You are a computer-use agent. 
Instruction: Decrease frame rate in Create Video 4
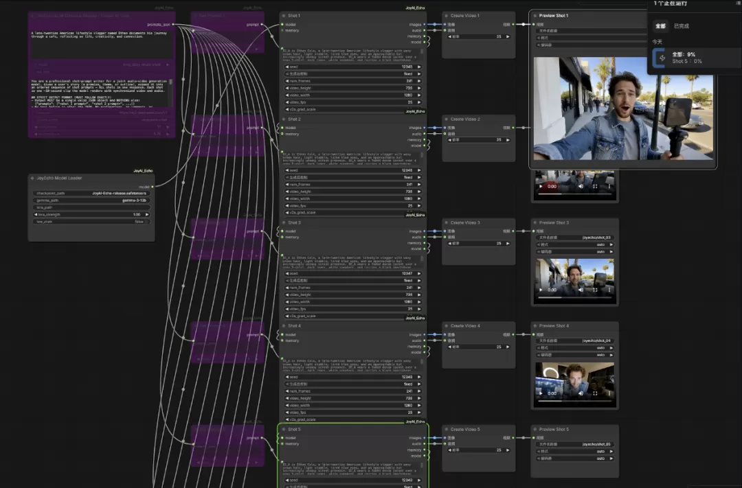coord(450,347)
